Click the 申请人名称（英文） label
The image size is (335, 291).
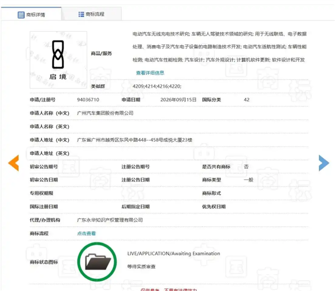pyautogui.click(x=50, y=126)
